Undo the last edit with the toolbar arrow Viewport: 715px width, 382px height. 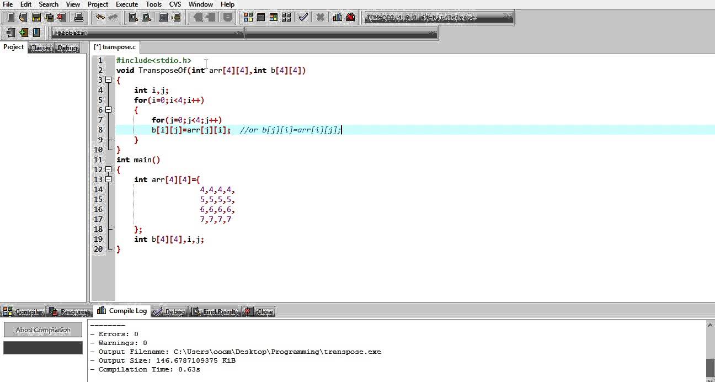click(x=100, y=17)
